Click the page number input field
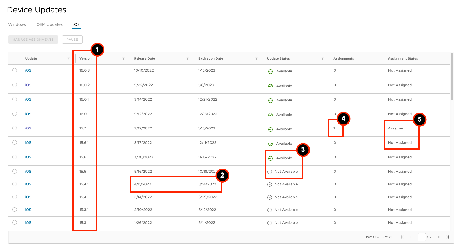This screenshot has width=457, height=248. [422, 237]
